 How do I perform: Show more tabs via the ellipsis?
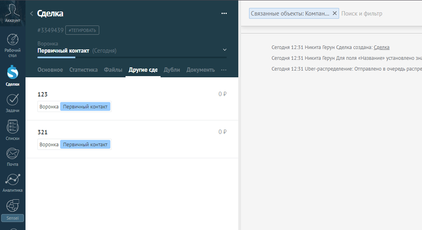(224, 70)
